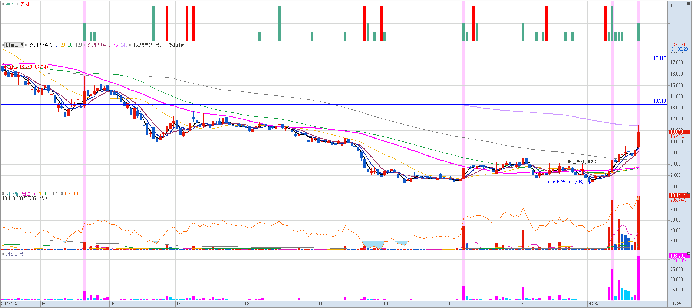Screen dimensions: 693x308
Task: Click the 09 month marker on time axis
Action: coord(320,304)
